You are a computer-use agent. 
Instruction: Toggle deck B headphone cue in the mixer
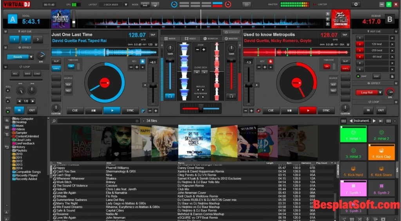pos(231,96)
